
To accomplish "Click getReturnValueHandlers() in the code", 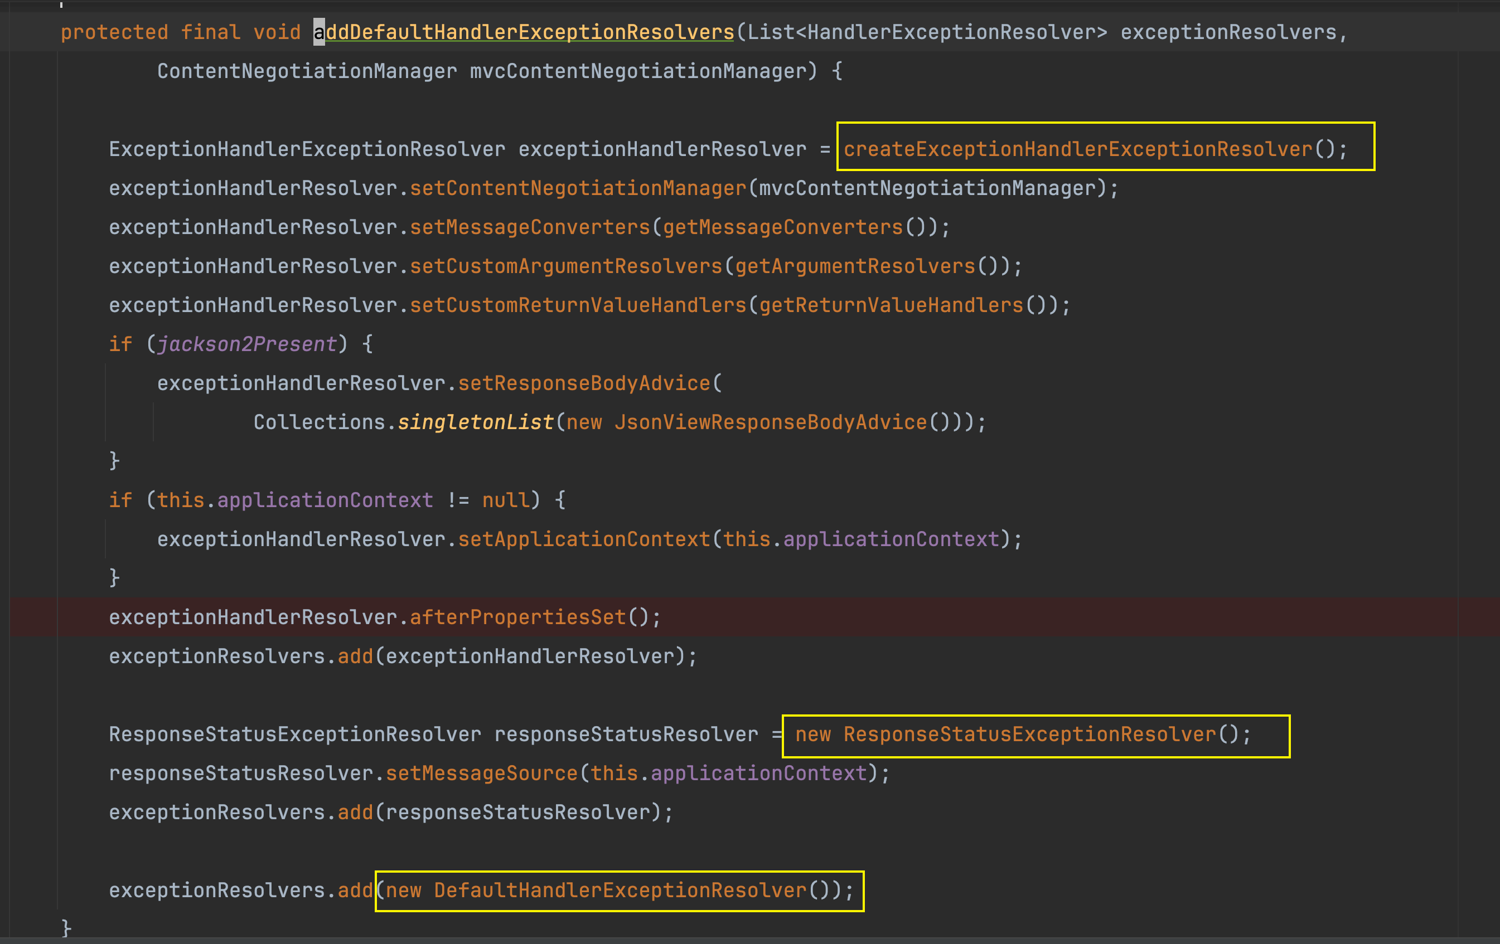I will click(x=903, y=305).
